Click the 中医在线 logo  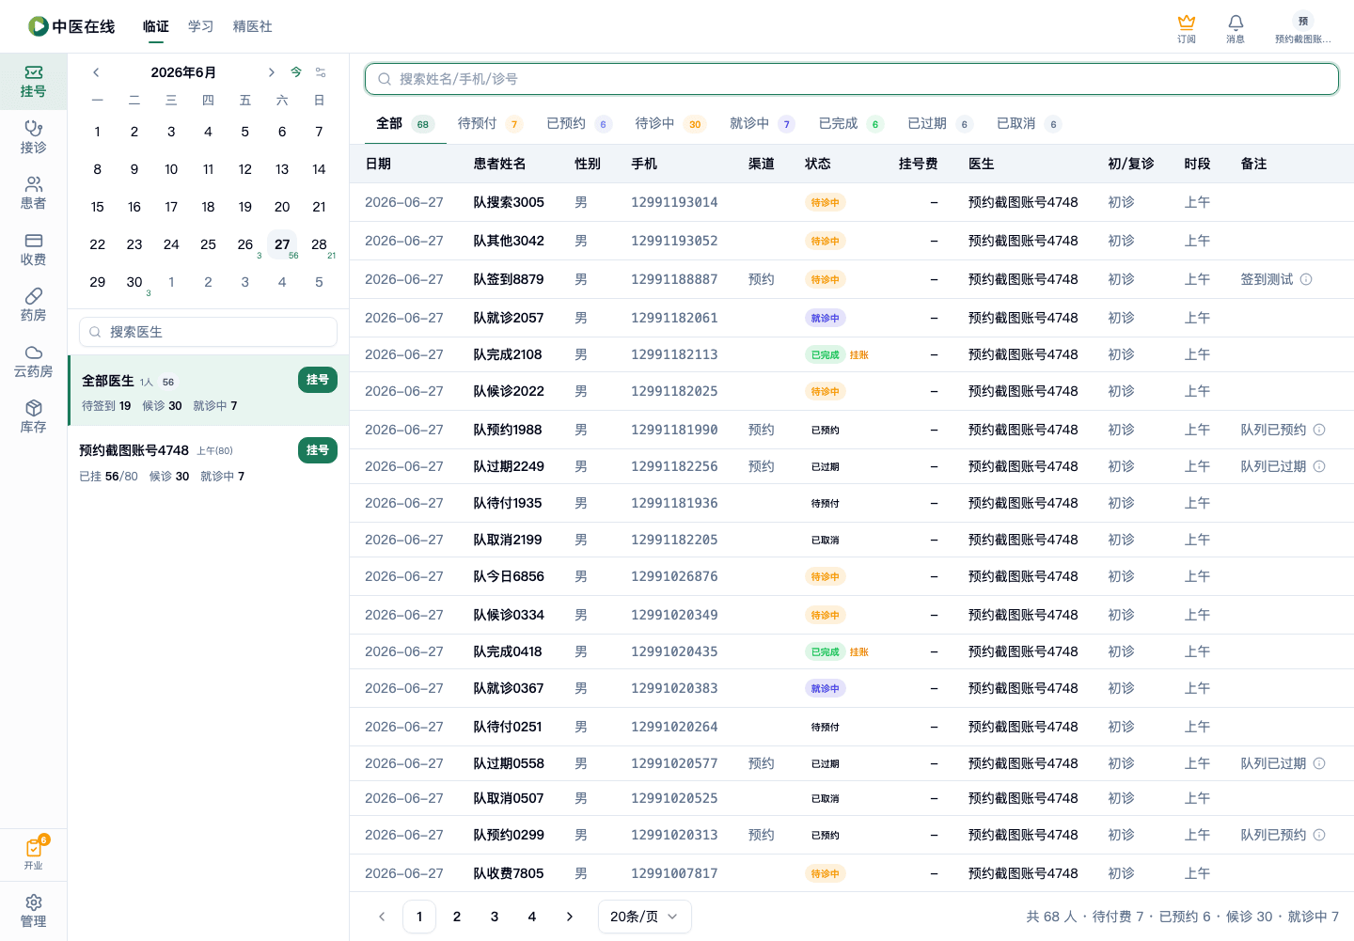pos(71,26)
